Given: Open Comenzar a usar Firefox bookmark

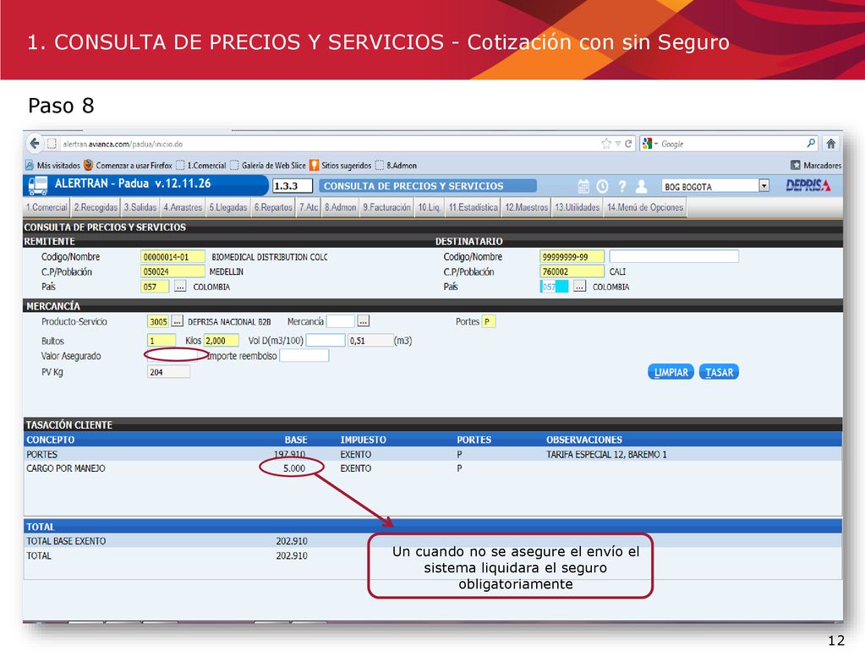Looking at the screenshot, I should coord(128,166).
